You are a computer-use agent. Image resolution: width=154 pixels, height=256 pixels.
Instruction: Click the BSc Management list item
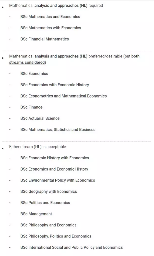pyautogui.click(x=36, y=214)
